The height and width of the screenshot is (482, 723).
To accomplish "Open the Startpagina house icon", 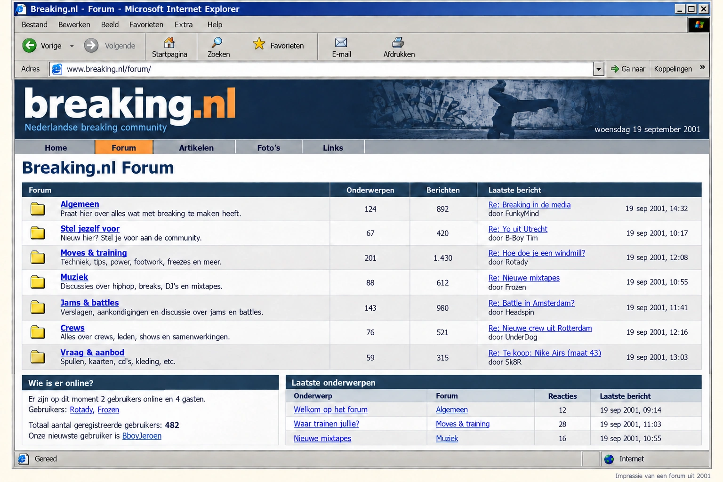I will click(x=169, y=43).
